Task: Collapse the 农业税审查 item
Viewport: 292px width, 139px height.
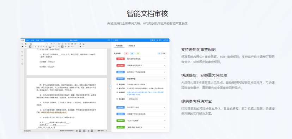Action: (x=140, y=79)
